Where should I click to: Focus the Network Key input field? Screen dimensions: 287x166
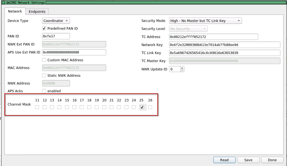click(x=224, y=45)
